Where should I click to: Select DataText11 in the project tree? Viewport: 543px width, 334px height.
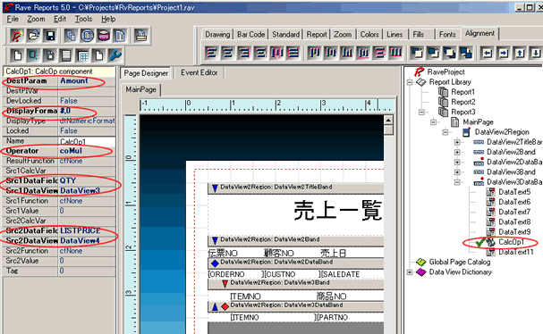(x=516, y=252)
